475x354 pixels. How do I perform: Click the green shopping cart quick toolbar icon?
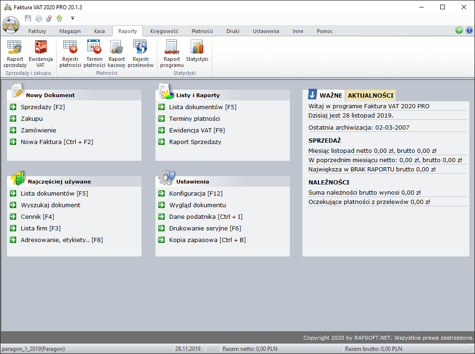59,19
